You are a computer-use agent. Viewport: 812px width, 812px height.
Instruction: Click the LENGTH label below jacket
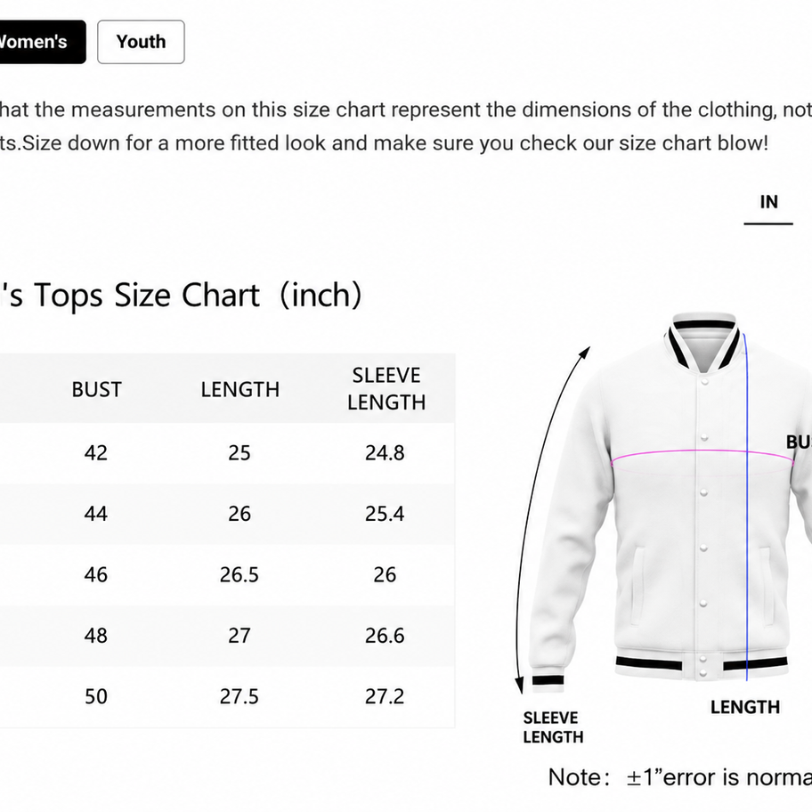744,708
